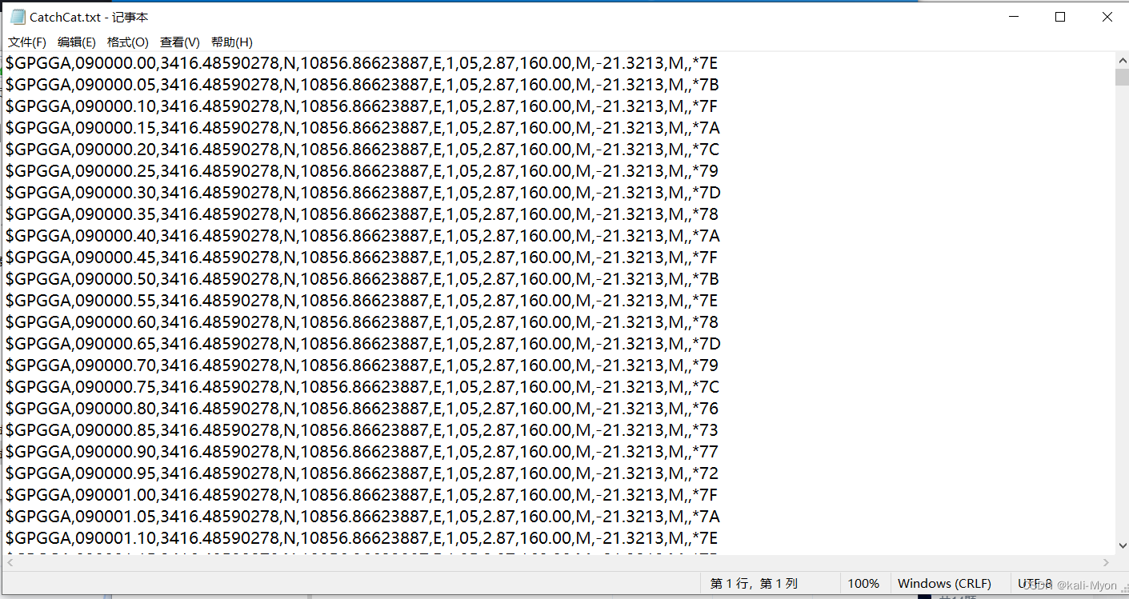The image size is (1129, 599).
Task: Open the 帮助(H) menu
Action: (230, 42)
